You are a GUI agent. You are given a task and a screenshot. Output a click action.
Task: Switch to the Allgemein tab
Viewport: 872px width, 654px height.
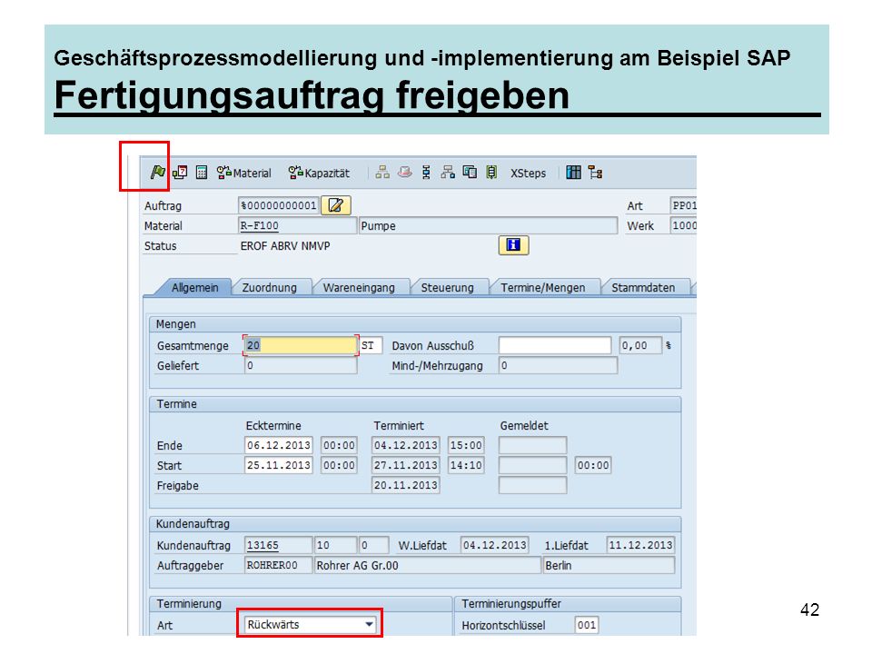(194, 288)
